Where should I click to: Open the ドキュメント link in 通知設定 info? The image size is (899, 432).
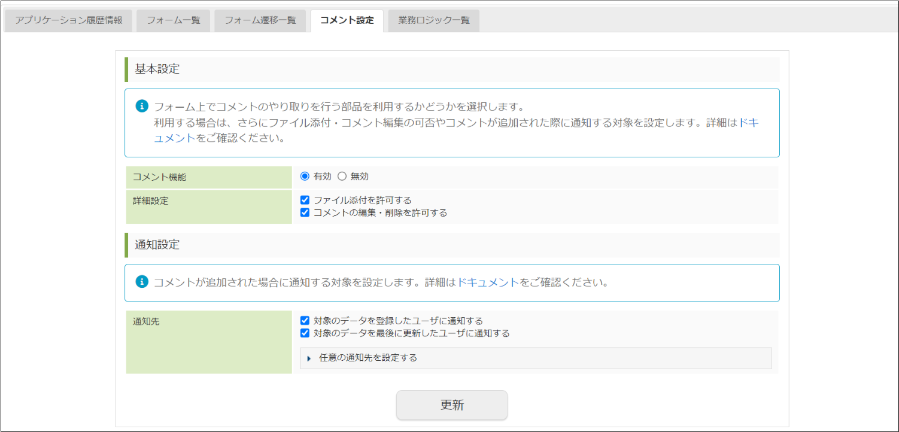point(488,282)
